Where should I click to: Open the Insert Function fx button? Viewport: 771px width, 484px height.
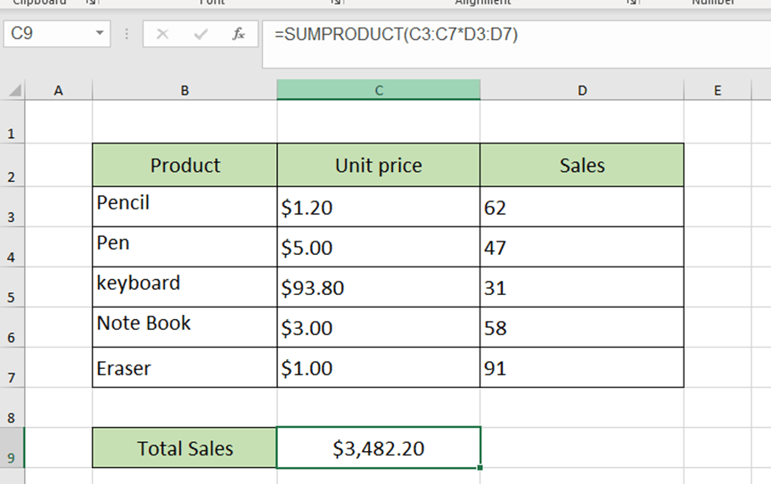coord(239,34)
